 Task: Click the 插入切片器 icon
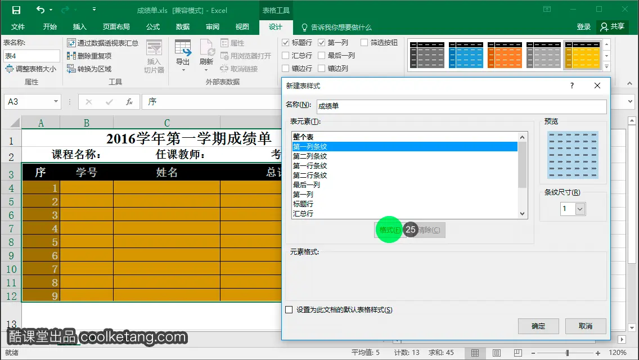pyautogui.click(x=154, y=48)
